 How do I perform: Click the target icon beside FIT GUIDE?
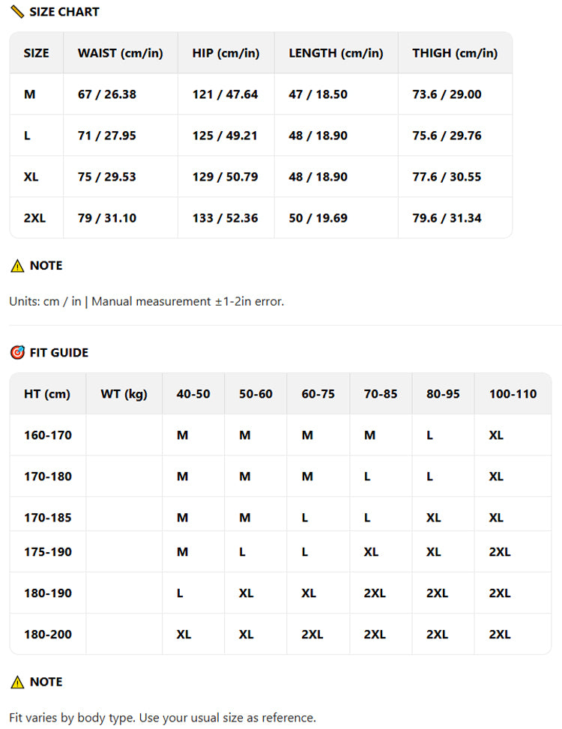pos(17,352)
